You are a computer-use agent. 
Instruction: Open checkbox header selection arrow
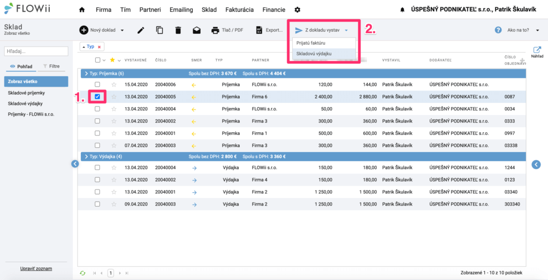[x=104, y=60]
